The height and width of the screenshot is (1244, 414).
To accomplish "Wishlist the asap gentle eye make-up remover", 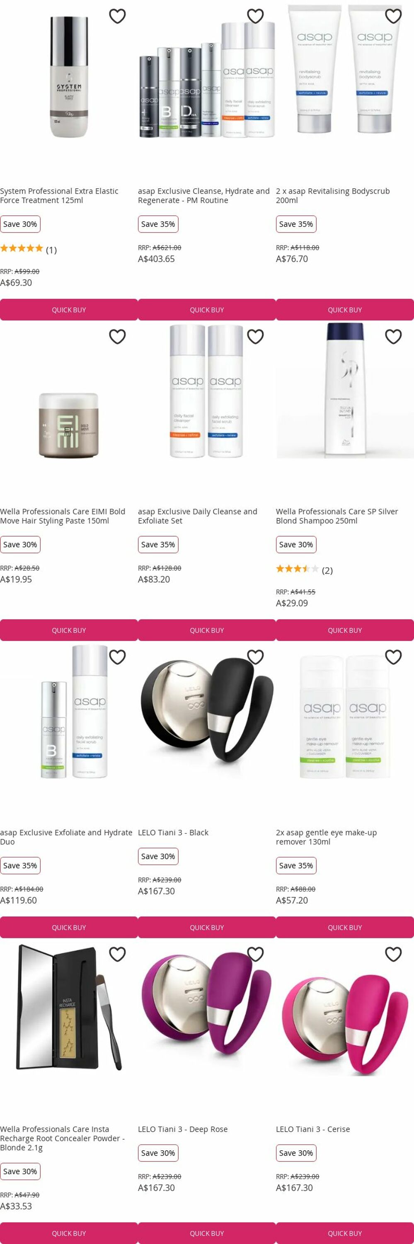I will (393, 657).
